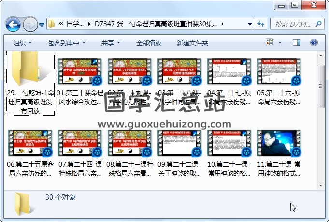Viewport: 329px width, 222px height.
Task: Select video thumbnail 02.第二十九课-八字的无限性
Action: 129,72
